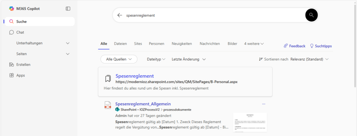The width and height of the screenshot is (357, 136).
Task: Click the magnifier icon next to Suche
Action: (12, 22)
